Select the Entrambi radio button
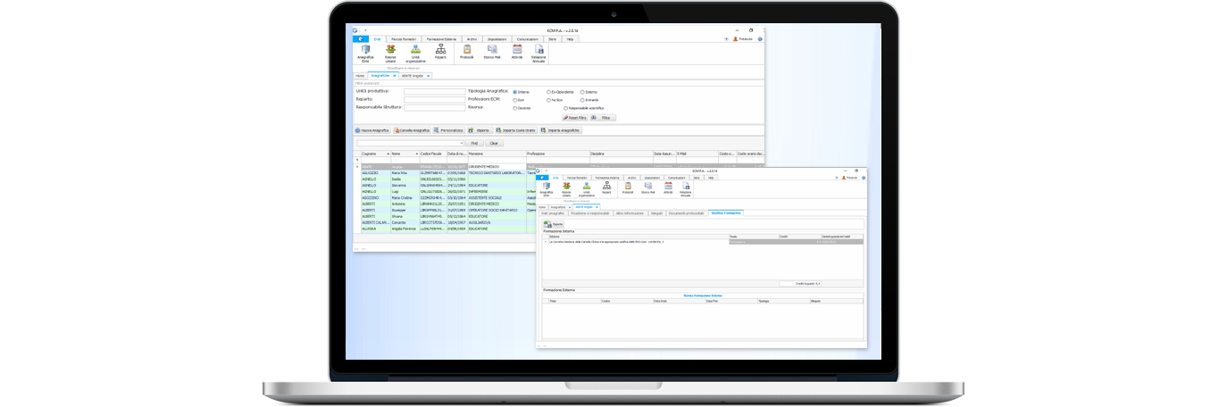The height and width of the screenshot is (407, 1227). 583,100
